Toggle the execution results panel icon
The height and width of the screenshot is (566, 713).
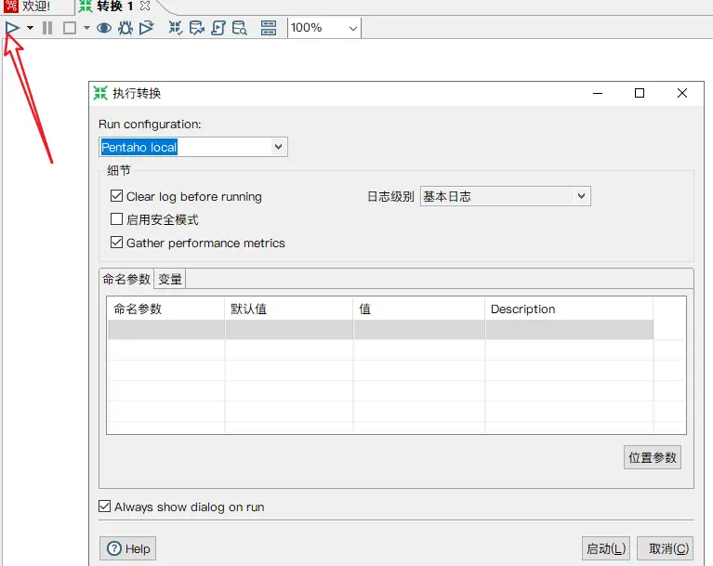tap(269, 28)
